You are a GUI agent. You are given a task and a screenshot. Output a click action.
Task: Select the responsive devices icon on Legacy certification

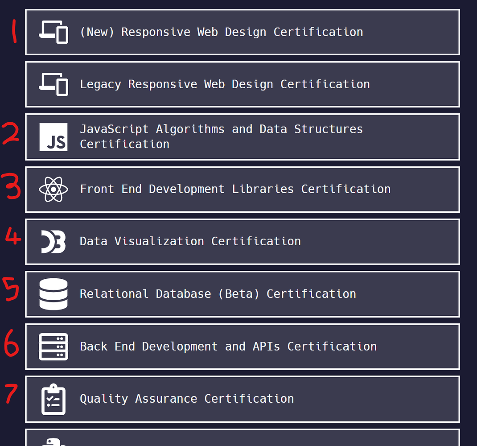point(53,84)
